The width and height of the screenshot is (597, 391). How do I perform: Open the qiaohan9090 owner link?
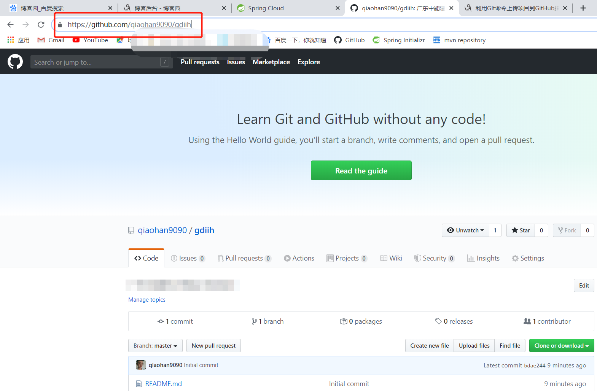[162, 230]
